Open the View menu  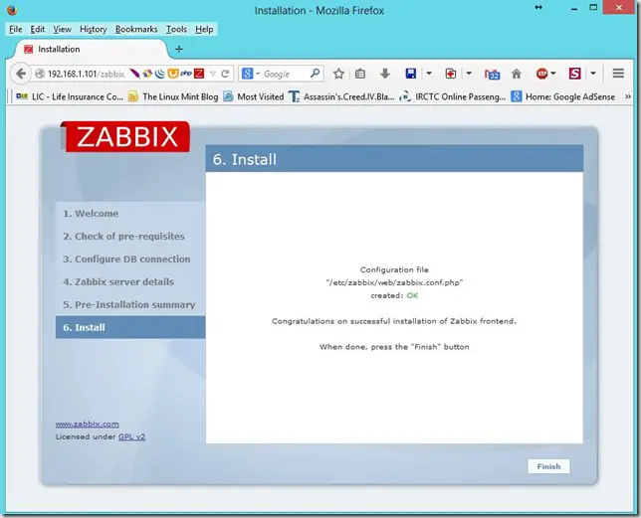click(x=62, y=30)
